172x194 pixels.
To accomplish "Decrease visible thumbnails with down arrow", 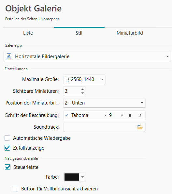I will tap(82, 93).
